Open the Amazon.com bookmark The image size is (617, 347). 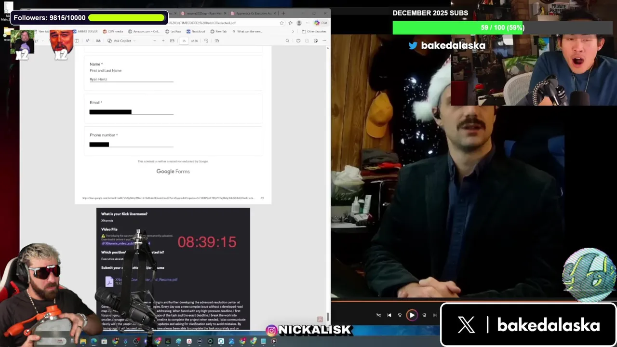click(144, 31)
